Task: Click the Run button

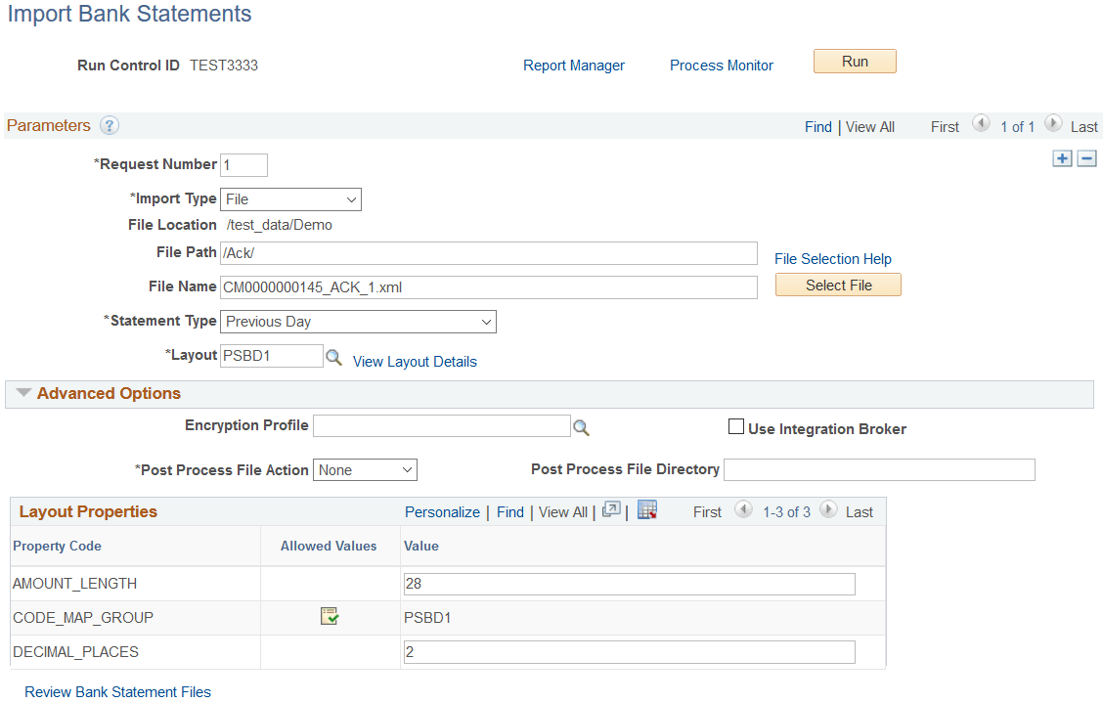Action: click(x=855, y=60)
